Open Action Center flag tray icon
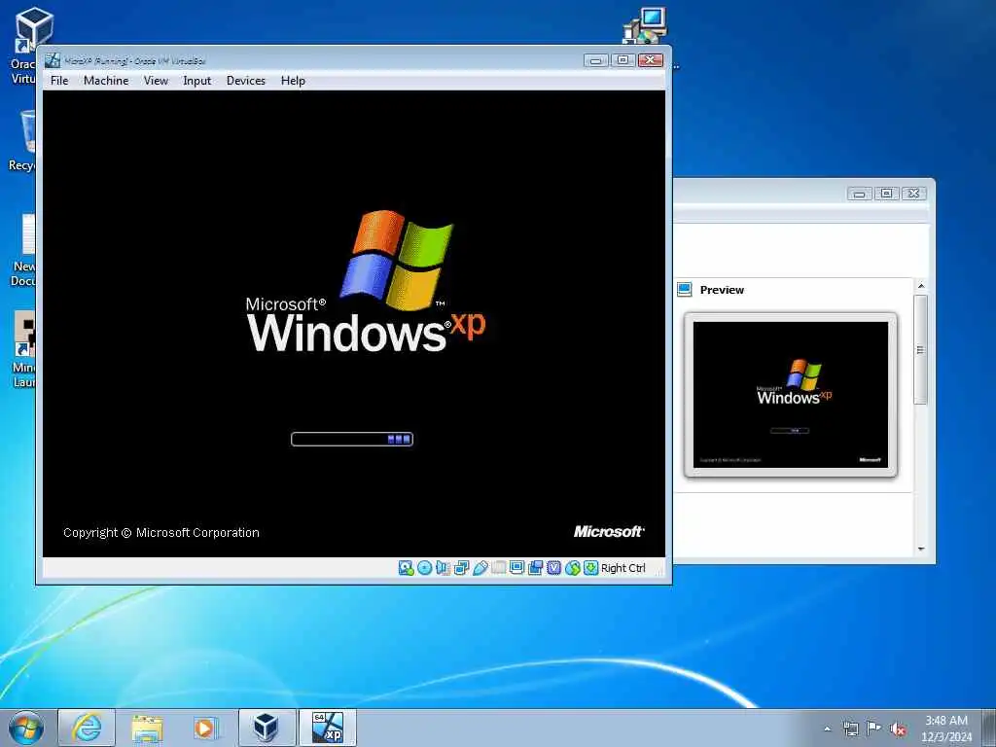The height and width of the screenshot is (747, 996). (x=874, y=729)
